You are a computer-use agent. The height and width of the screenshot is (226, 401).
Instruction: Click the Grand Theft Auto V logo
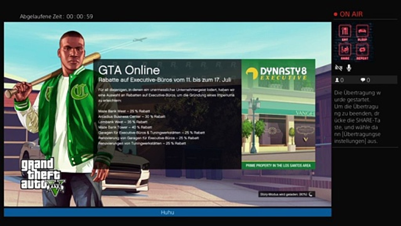click(43, 177)
